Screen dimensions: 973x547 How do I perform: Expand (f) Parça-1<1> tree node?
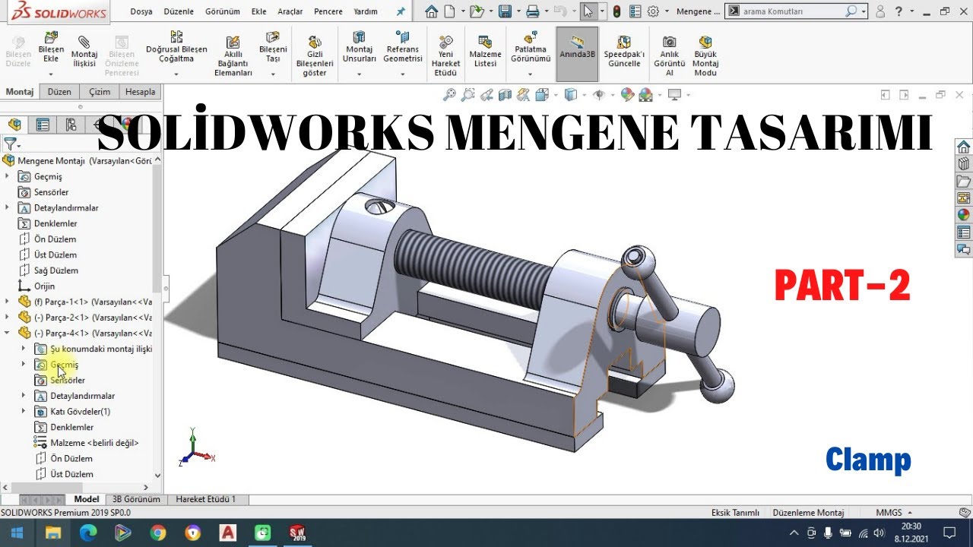click(x=7, y=302)
